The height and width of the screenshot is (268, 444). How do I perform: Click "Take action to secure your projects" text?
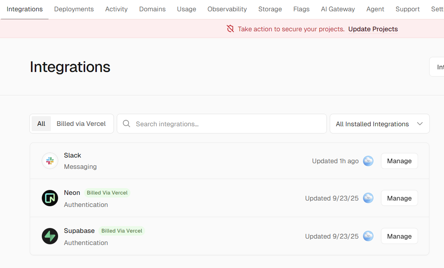[x=291, y=29]
